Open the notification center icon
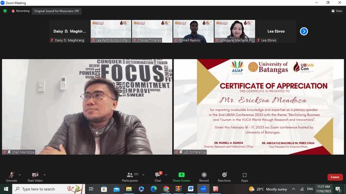 pyautogui.click(x=338, y=189)
